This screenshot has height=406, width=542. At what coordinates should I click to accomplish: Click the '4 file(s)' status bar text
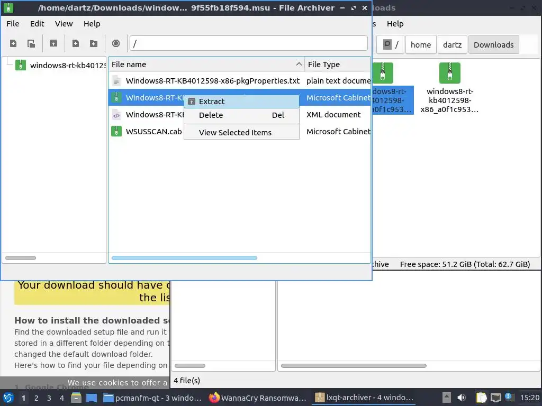point(187,381)
